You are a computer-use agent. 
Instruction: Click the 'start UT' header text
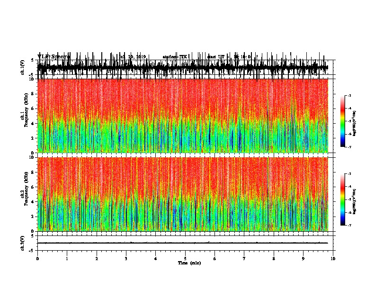point(216,57)
